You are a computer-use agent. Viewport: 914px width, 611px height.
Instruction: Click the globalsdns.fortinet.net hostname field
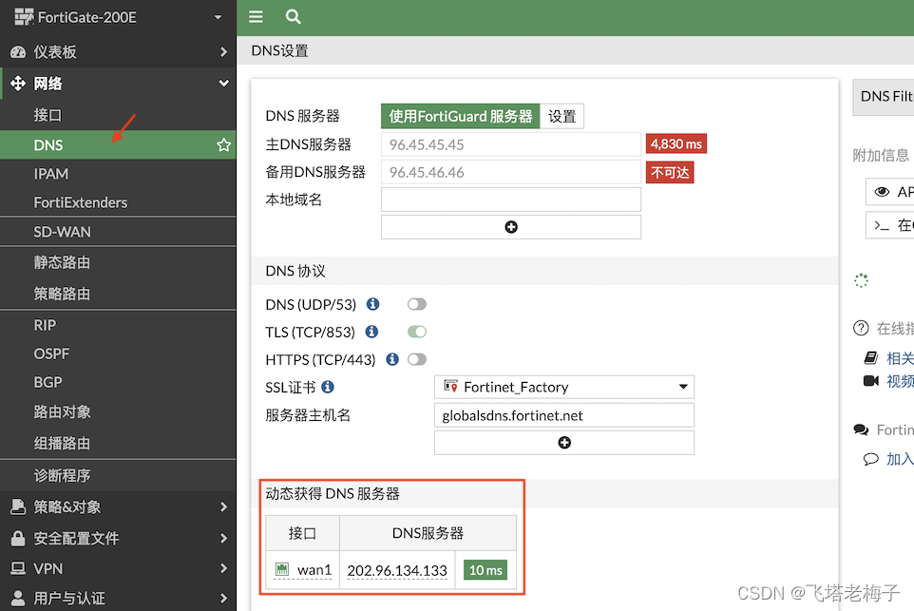[564, 415]
